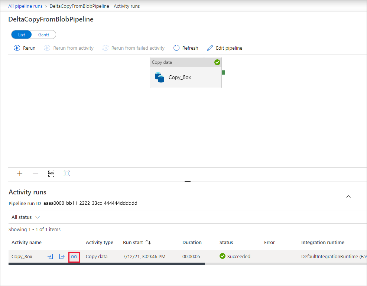
Task: Zoom in on the pipeline canvas
Action: pos(20,173)
